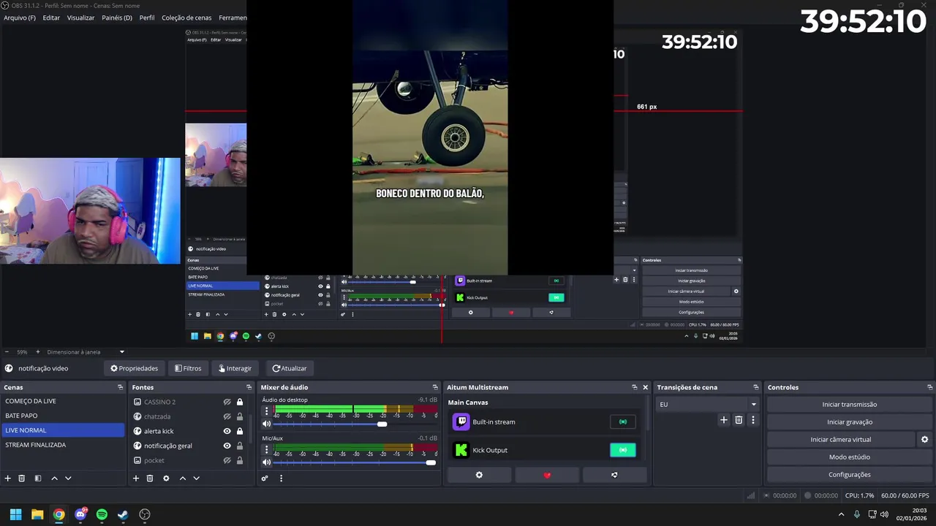Click Iniciar transmissão button
The image size is (936, 526).
849,404
